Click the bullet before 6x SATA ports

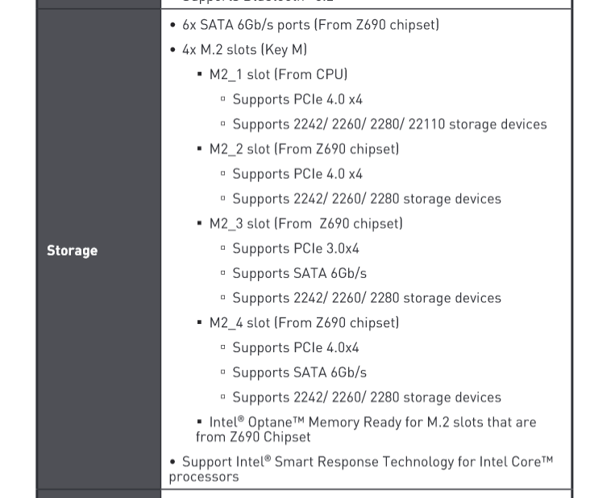tap(173, 25)
